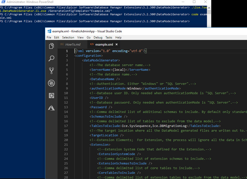
Task: Click the ExtensionSystemCode element
Action: tap(119, 154)
